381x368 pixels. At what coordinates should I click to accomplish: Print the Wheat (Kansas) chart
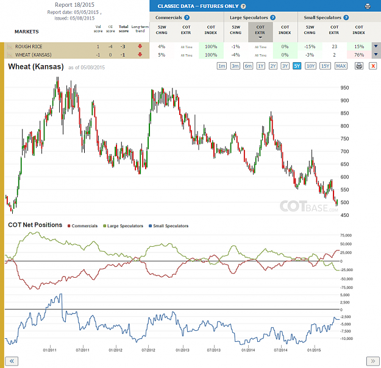[359, 66]
